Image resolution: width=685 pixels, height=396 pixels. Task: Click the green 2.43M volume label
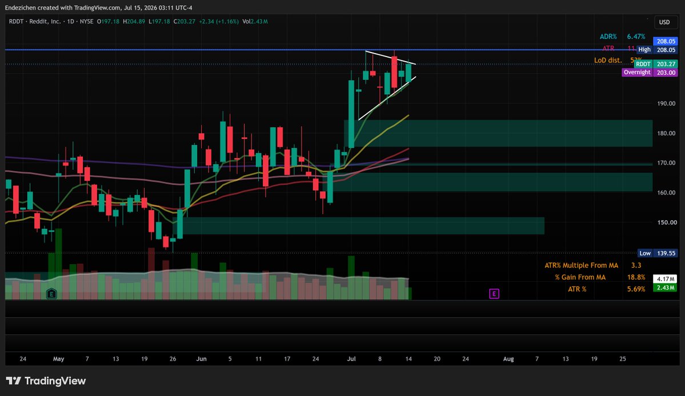pos(665,288)
